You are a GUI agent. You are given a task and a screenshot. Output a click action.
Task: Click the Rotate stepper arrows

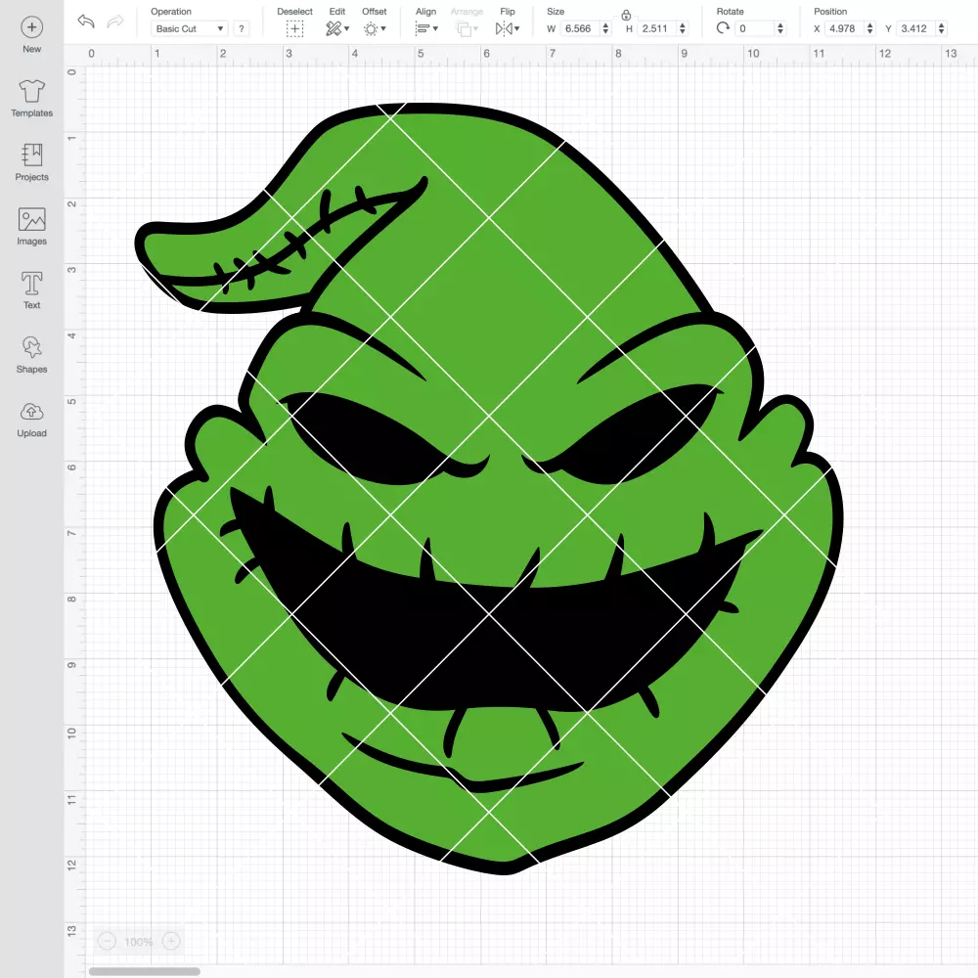(780, 28)
